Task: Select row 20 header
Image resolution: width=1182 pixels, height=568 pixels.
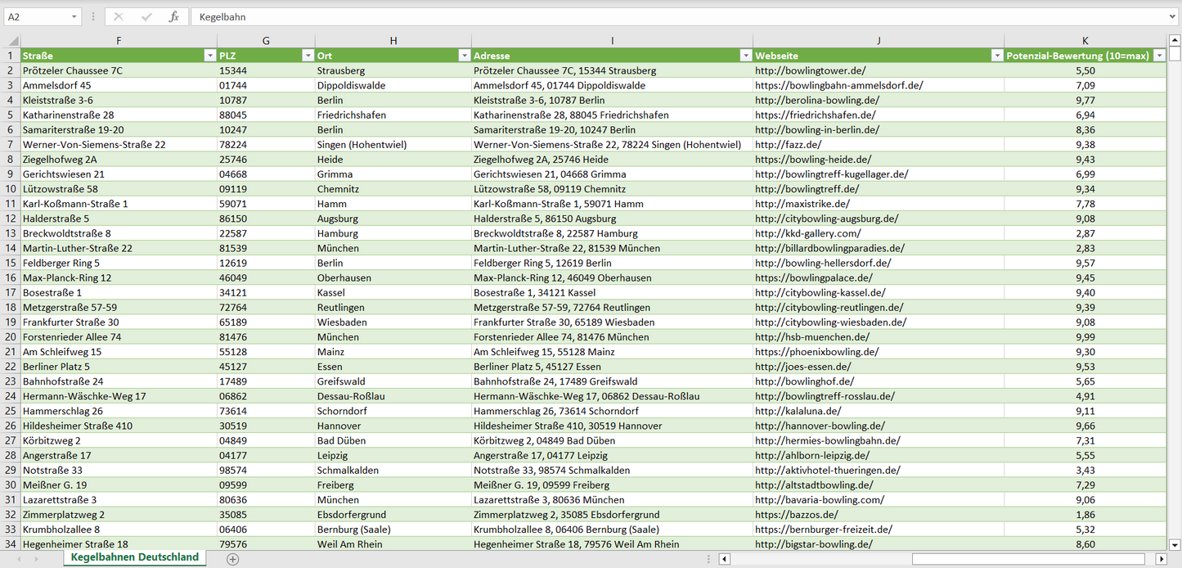Action: [x=11, y=337]
